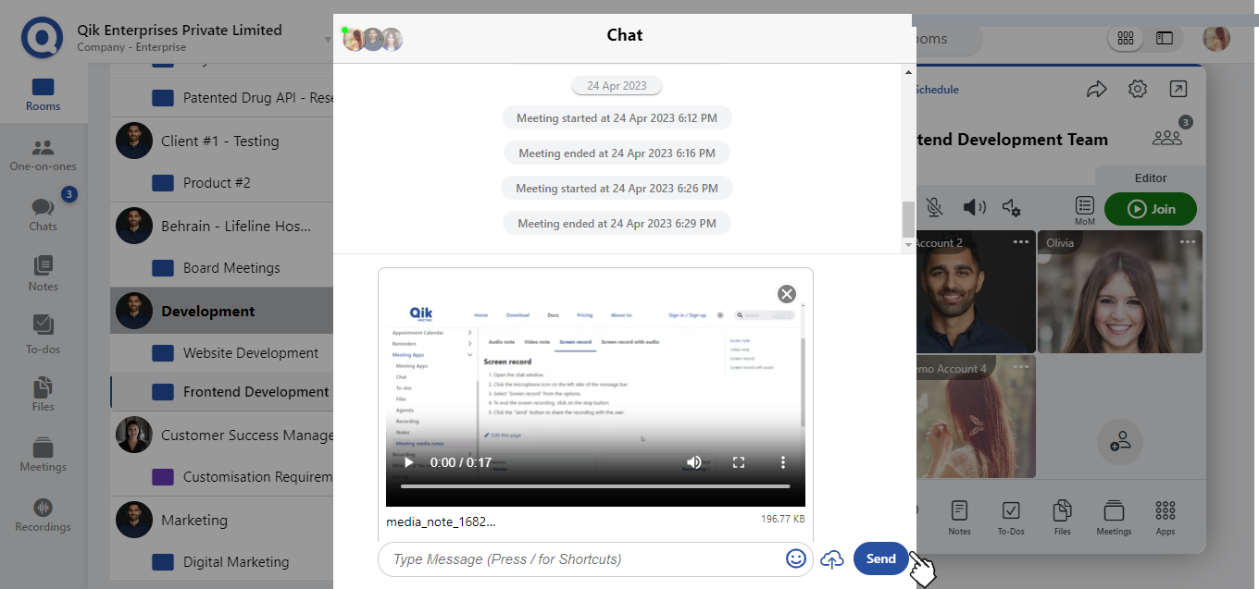Join the Frontend Development Team meeting

(1150, 209)
